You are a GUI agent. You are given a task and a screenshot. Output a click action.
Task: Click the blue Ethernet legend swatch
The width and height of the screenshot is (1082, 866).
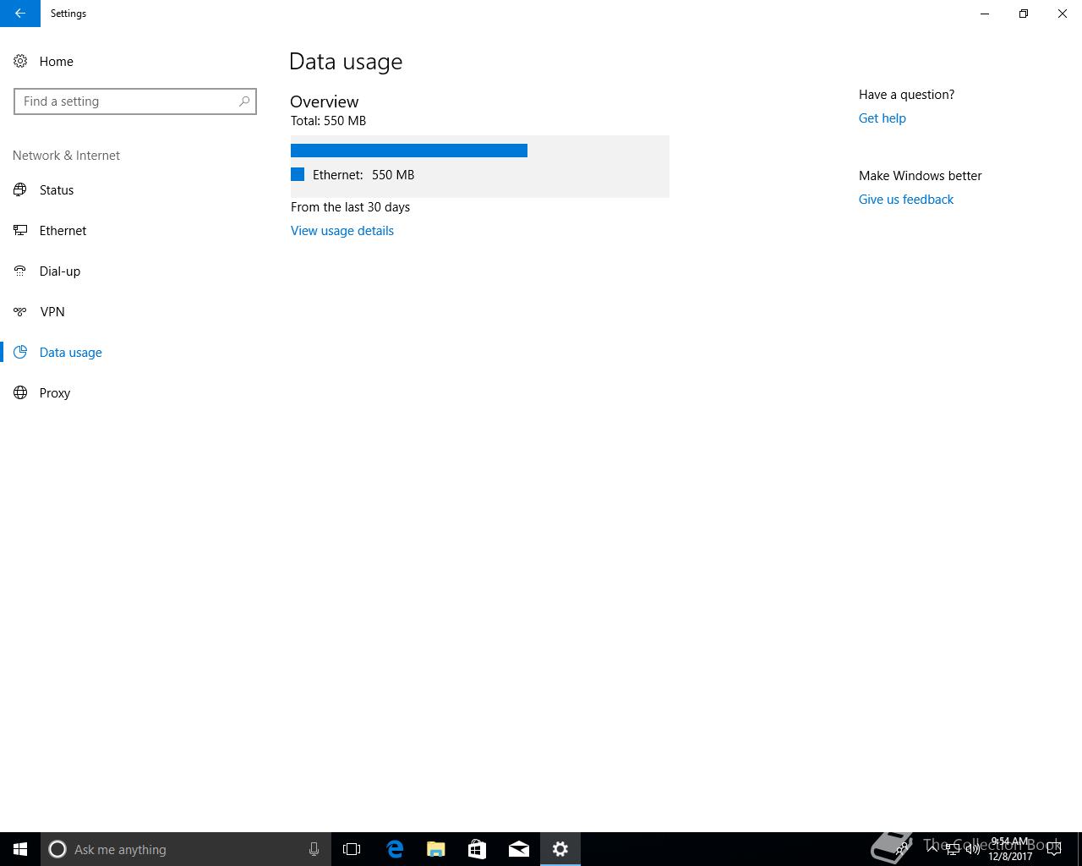pyautogui.click(x=298, y=174)
